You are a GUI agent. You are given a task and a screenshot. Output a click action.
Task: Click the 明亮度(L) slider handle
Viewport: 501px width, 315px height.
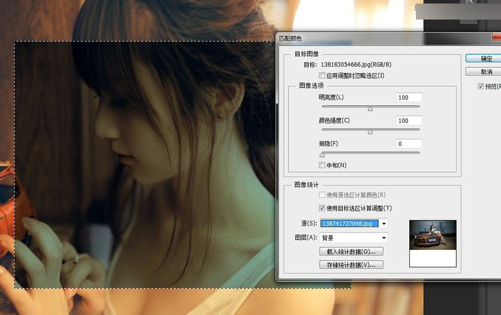(x=370, y=109)
